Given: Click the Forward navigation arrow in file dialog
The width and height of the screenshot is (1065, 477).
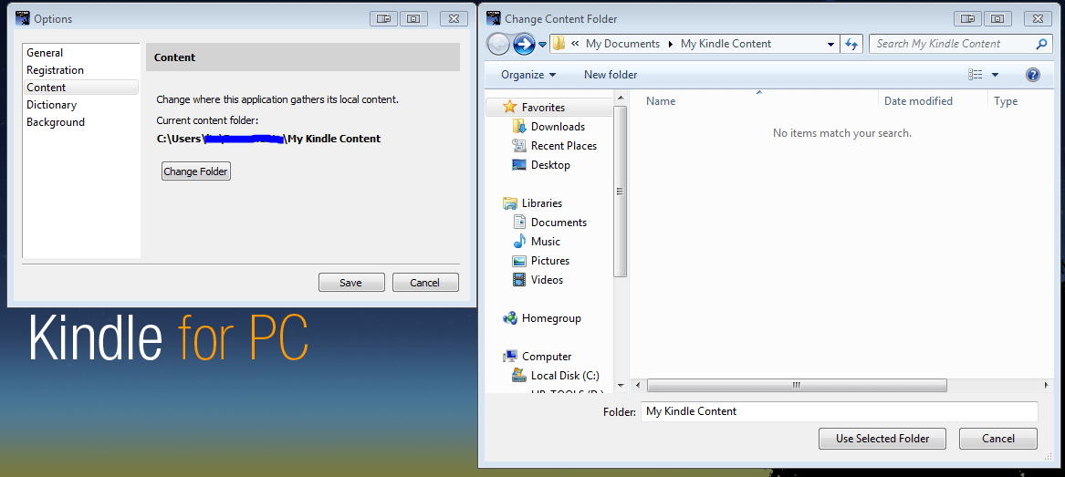Looking at the screenshot, I should point(524,44).
